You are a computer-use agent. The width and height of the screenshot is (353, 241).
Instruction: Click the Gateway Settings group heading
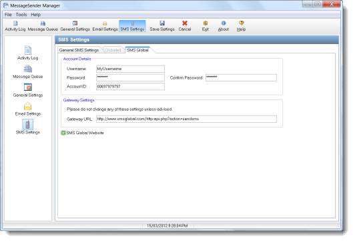[x=79, y=100]
